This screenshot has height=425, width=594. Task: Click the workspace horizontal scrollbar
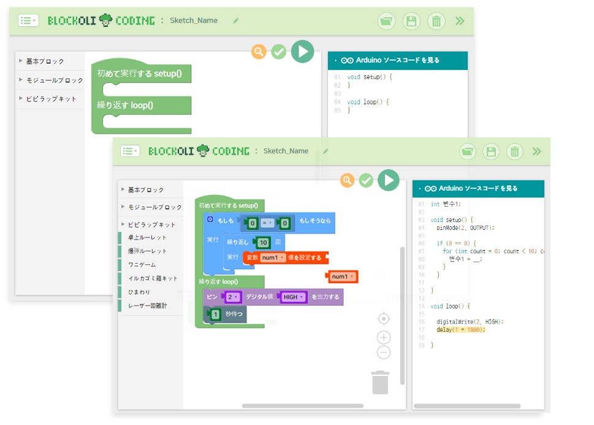303,405
